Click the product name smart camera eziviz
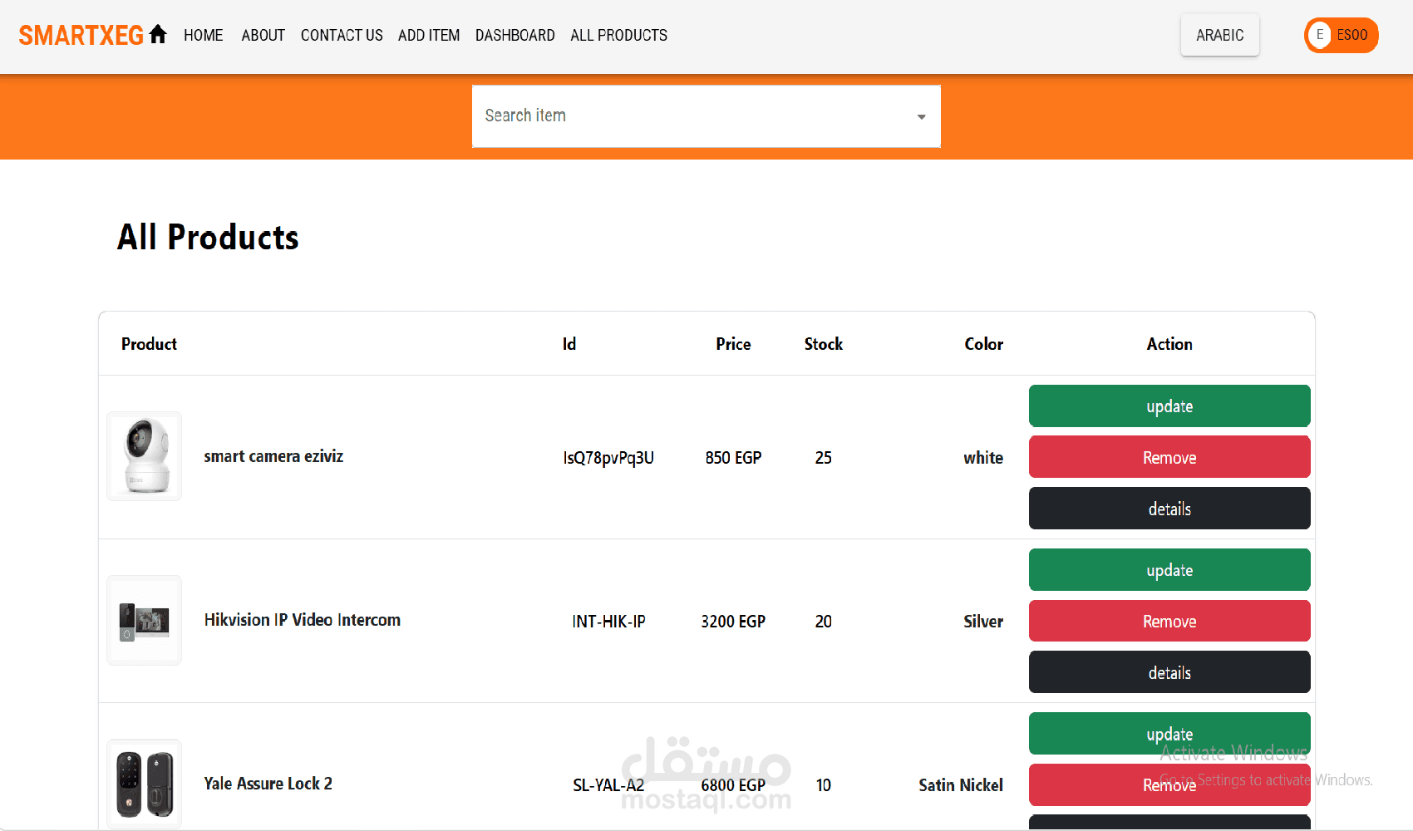 click(x=273, y=456)
